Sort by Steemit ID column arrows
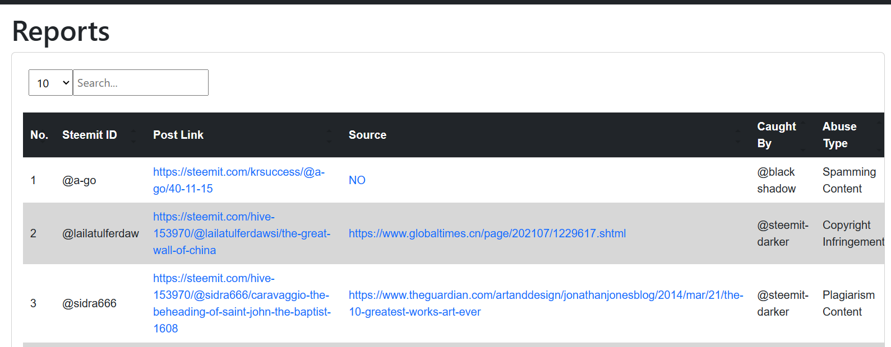891x347 pixels. point(133,135)
